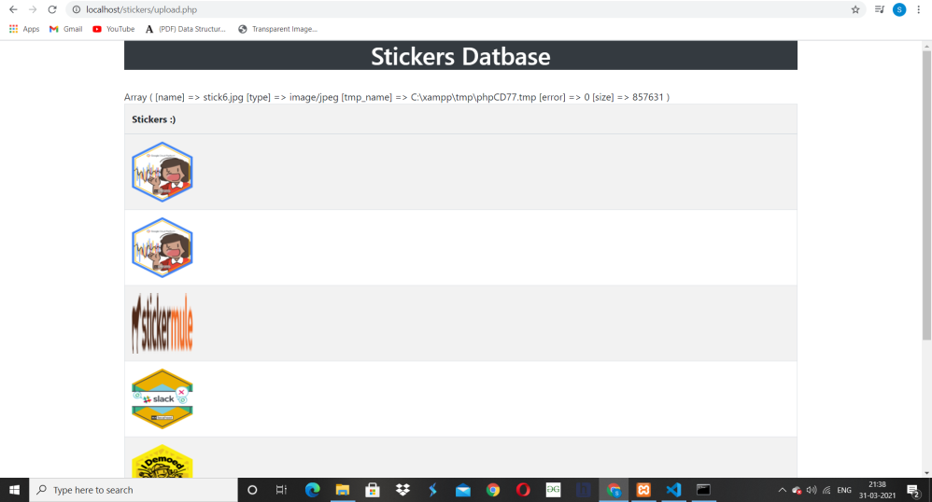Open the Transparent Image... bookmark

point(277,29)
